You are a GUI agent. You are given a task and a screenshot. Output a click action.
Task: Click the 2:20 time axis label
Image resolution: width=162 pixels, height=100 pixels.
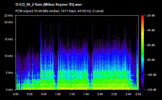114,94
